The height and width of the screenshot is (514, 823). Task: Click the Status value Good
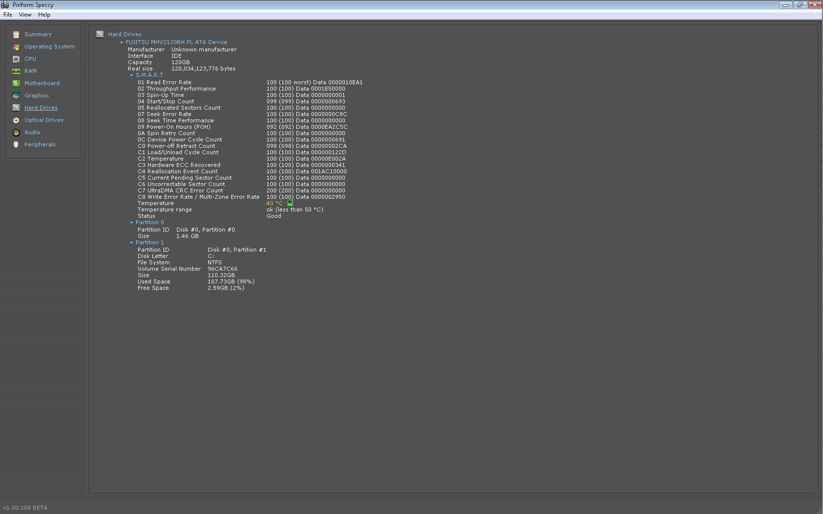274,216
